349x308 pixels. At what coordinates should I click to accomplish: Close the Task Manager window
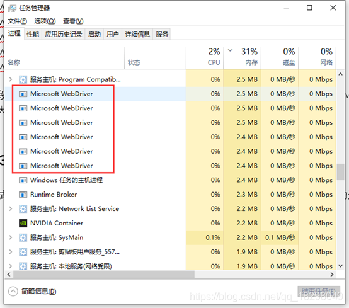(x=333, y=8)
